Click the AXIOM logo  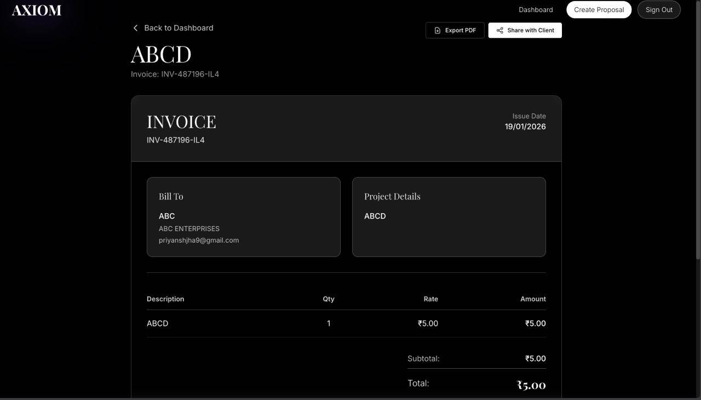(x=37, y=10)
